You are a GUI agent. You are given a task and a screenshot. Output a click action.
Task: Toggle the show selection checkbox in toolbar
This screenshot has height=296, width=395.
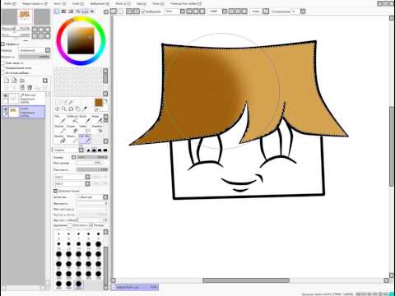point(143,12)
